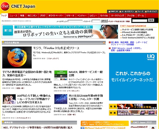The width and height of the screenshot is (159, 129).
Task: Switch to the トップ tab
Action: [4, 16]
